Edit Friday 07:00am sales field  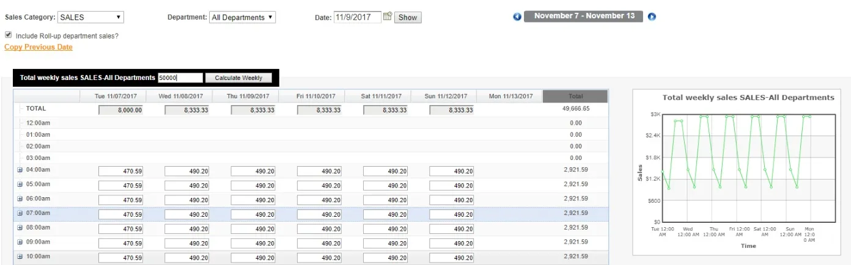click(x=319, y=214)
